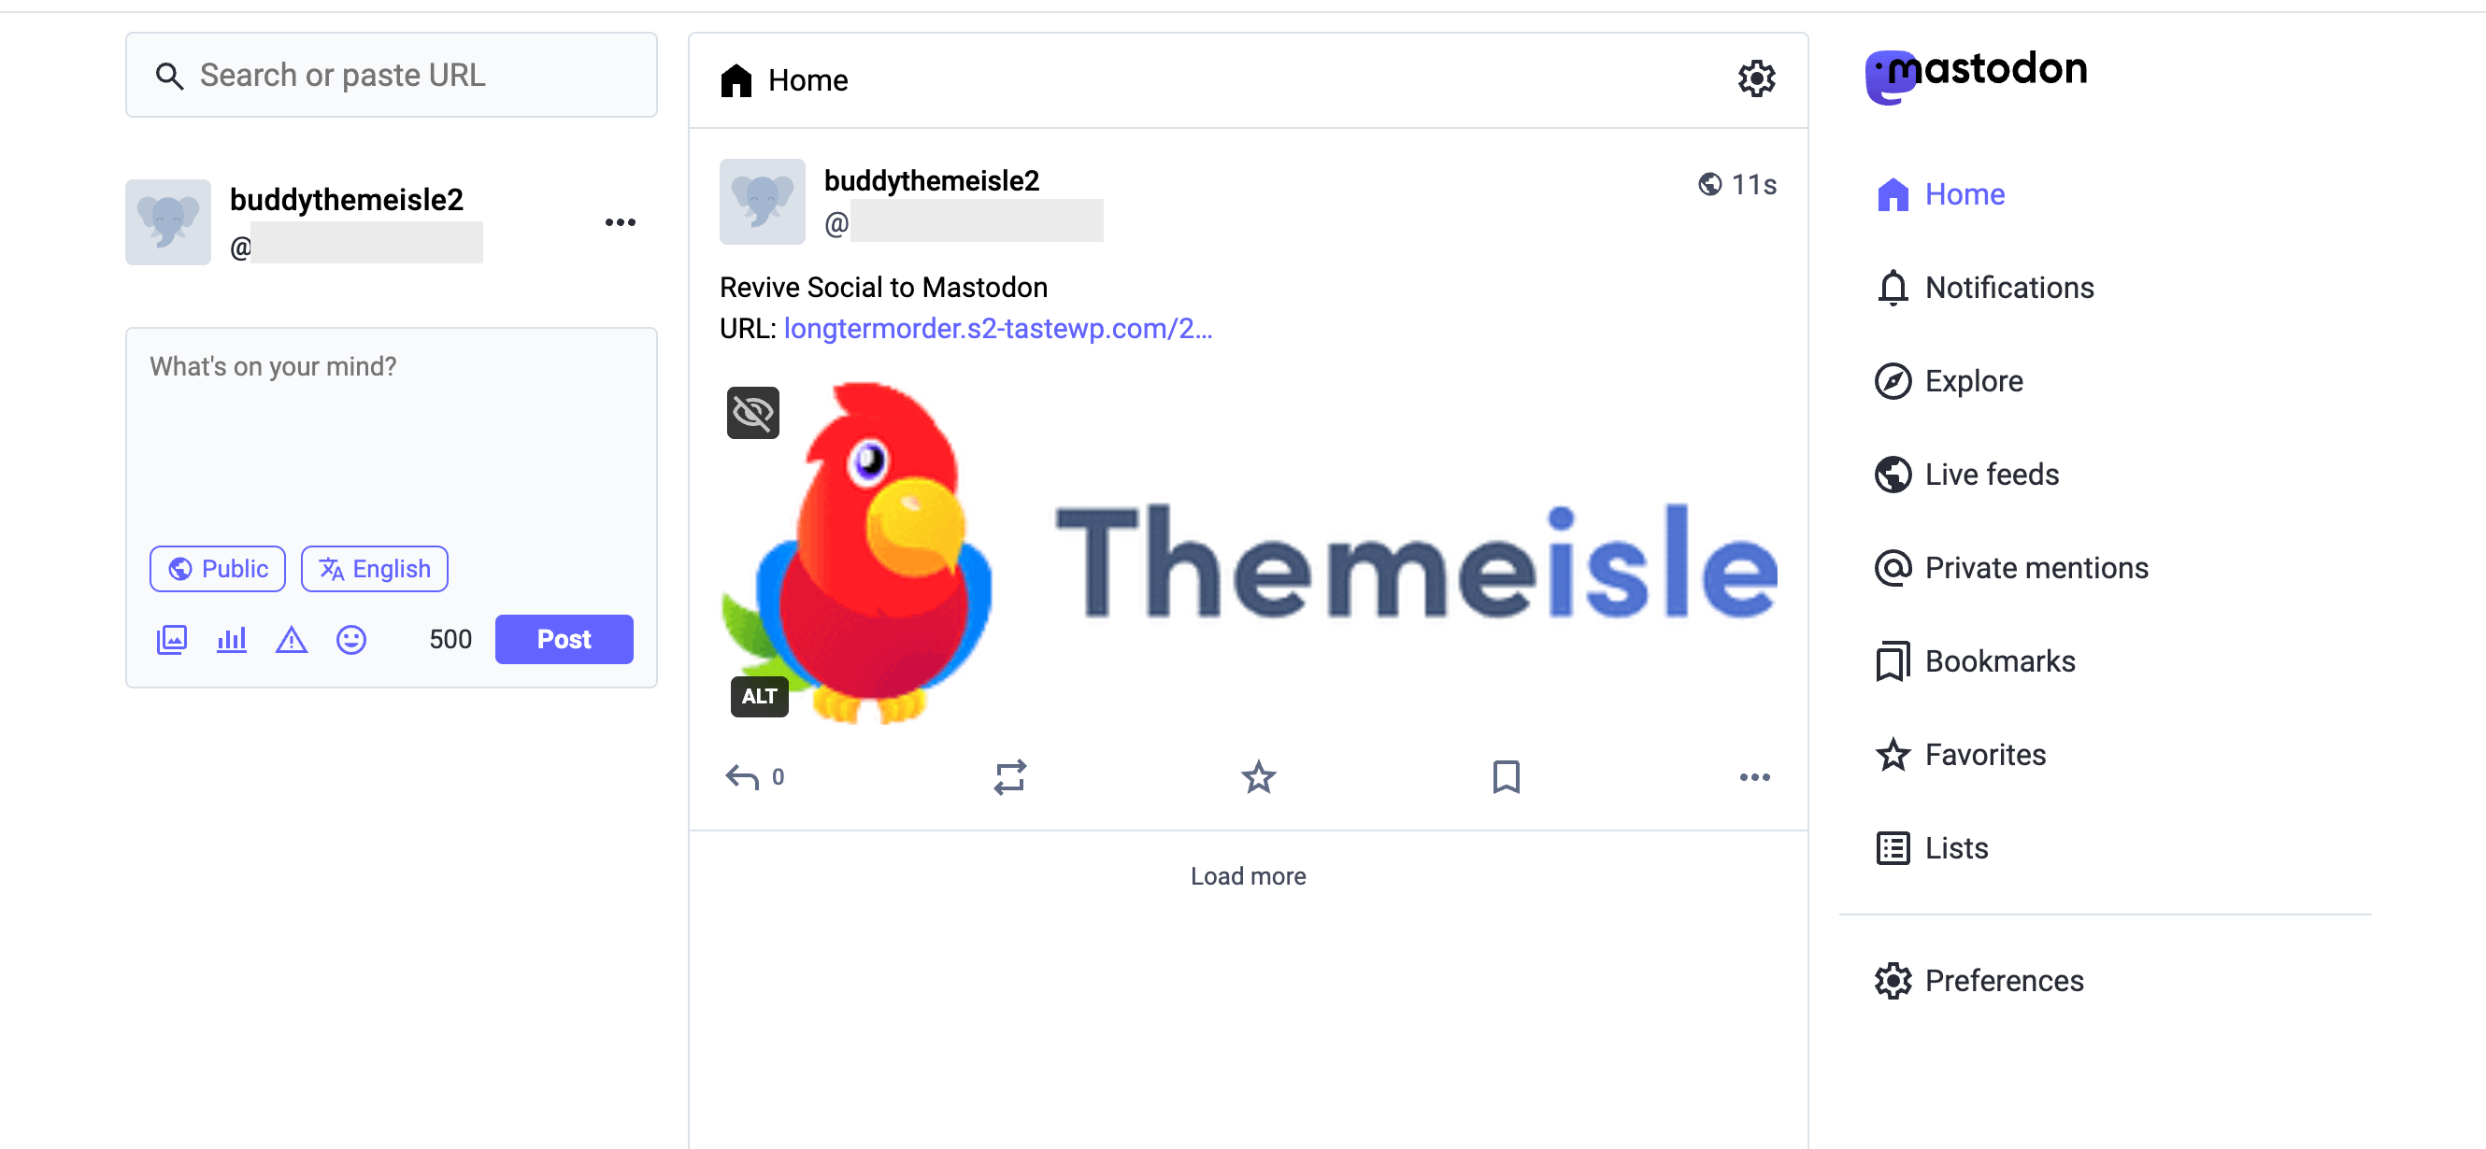Favorite the Revive Social post with star

(1257, 776)
